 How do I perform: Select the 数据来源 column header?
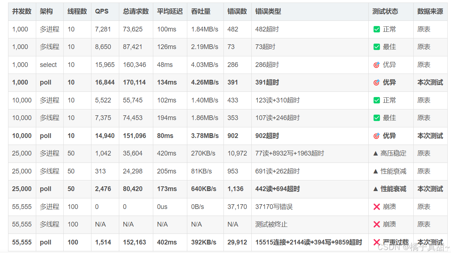coord(430,12)
